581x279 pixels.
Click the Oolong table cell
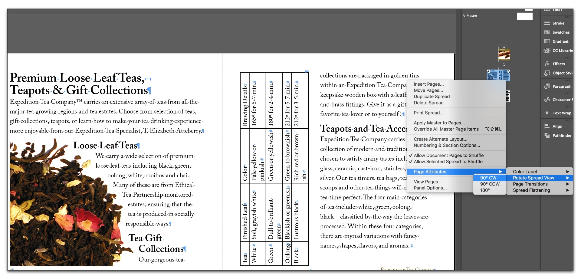pyautogui.click(x=287, y=254)
